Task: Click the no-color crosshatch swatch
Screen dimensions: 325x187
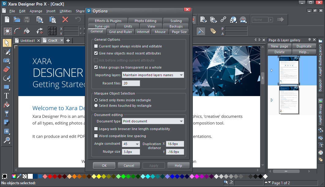Action: coord(25,176)
